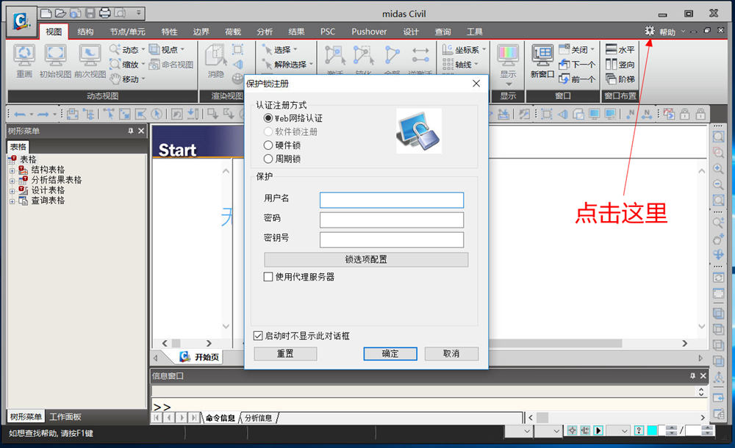Click the settings gear icon beside 帮助
The height and width of the screenshot is (448, 735).
tap(649, 31)
